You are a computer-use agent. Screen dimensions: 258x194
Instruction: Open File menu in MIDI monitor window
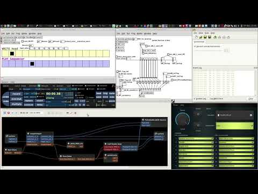(196, 33)
